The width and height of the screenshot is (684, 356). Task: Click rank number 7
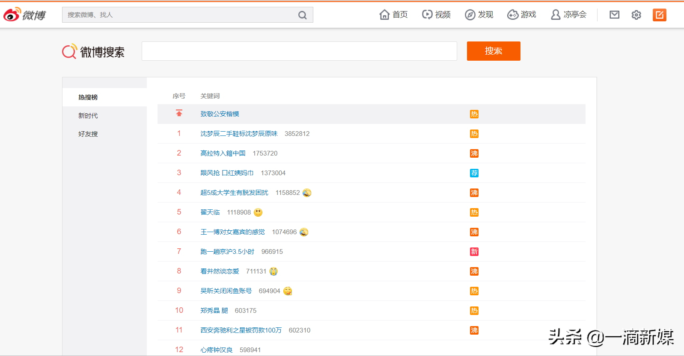coord(179,251)
